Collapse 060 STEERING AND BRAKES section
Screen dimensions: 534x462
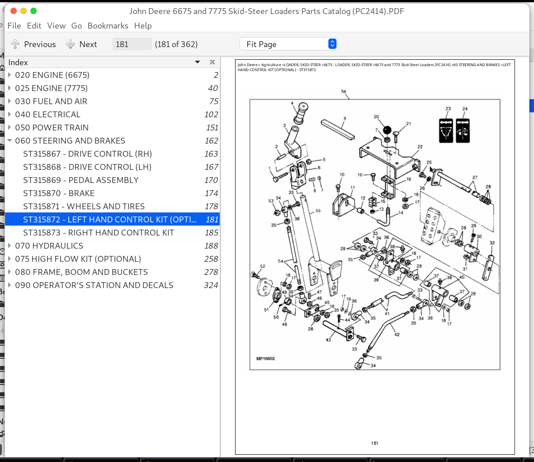[10, 140]
